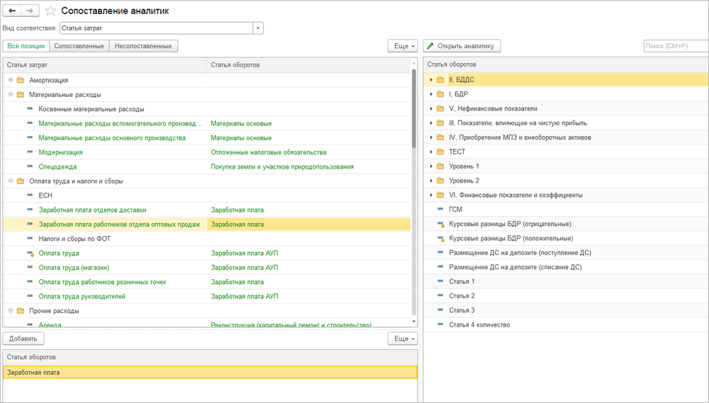
Task: Click the back navigation arrow
Action: 12,11
